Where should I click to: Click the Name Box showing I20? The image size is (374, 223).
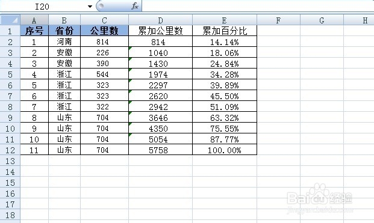42,7
